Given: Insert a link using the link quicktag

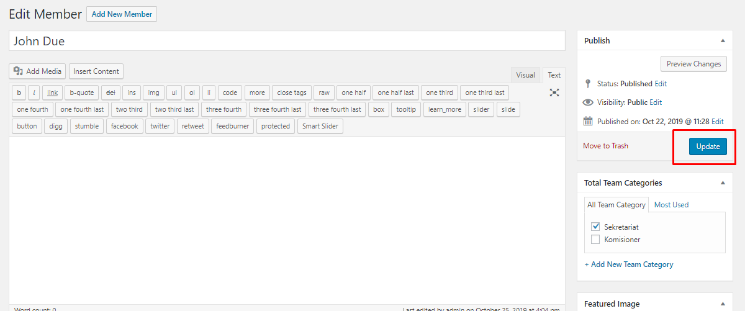Looking at the screenshot, I should click(53, 92).
